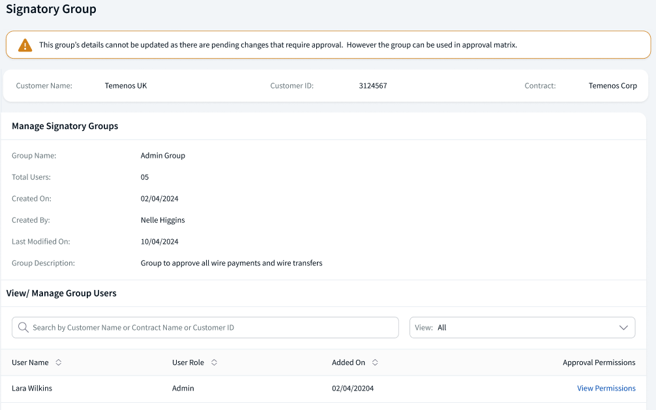Click the Admin role cell

click(183, 388)
